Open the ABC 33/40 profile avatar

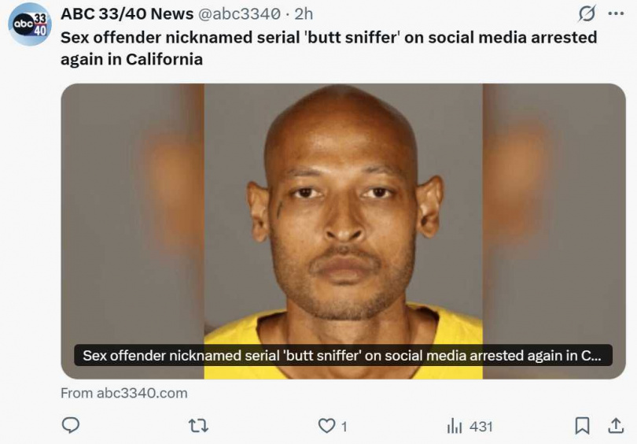click(30, 24)
